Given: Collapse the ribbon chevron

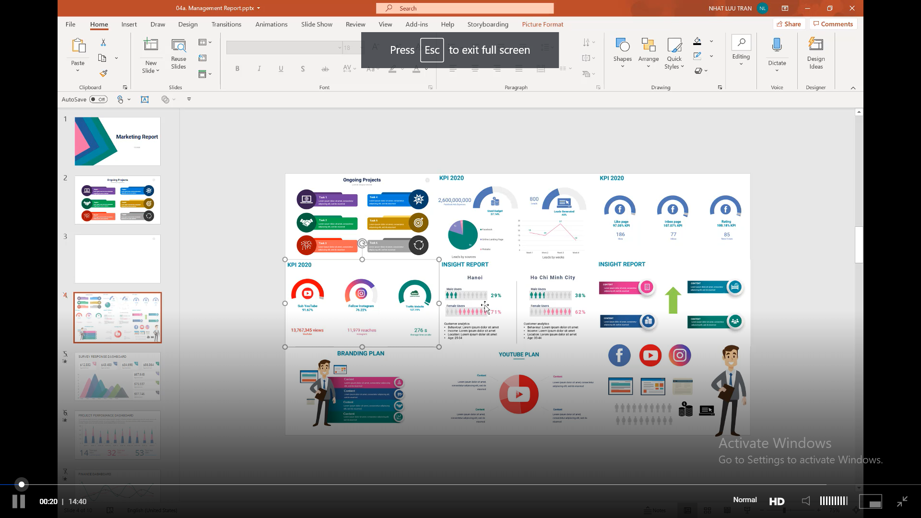Looking at the screenshot, I should pyautogui.click(x=853, y=88).
